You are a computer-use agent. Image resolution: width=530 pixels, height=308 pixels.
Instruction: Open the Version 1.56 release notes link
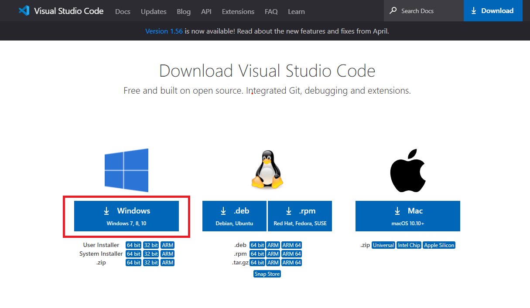click(x=164, y=31)
